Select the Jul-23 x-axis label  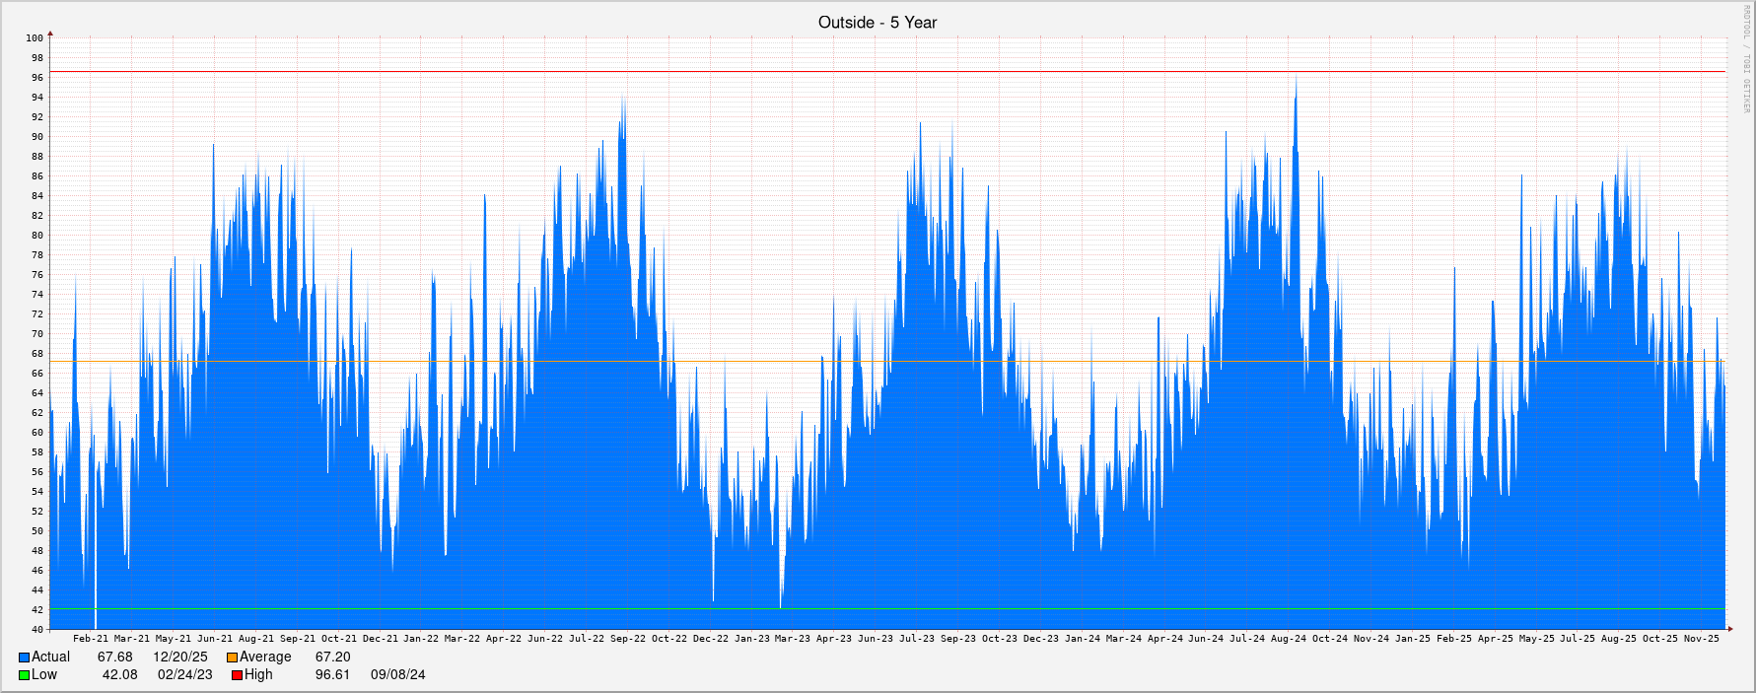[x=917, y=639]
